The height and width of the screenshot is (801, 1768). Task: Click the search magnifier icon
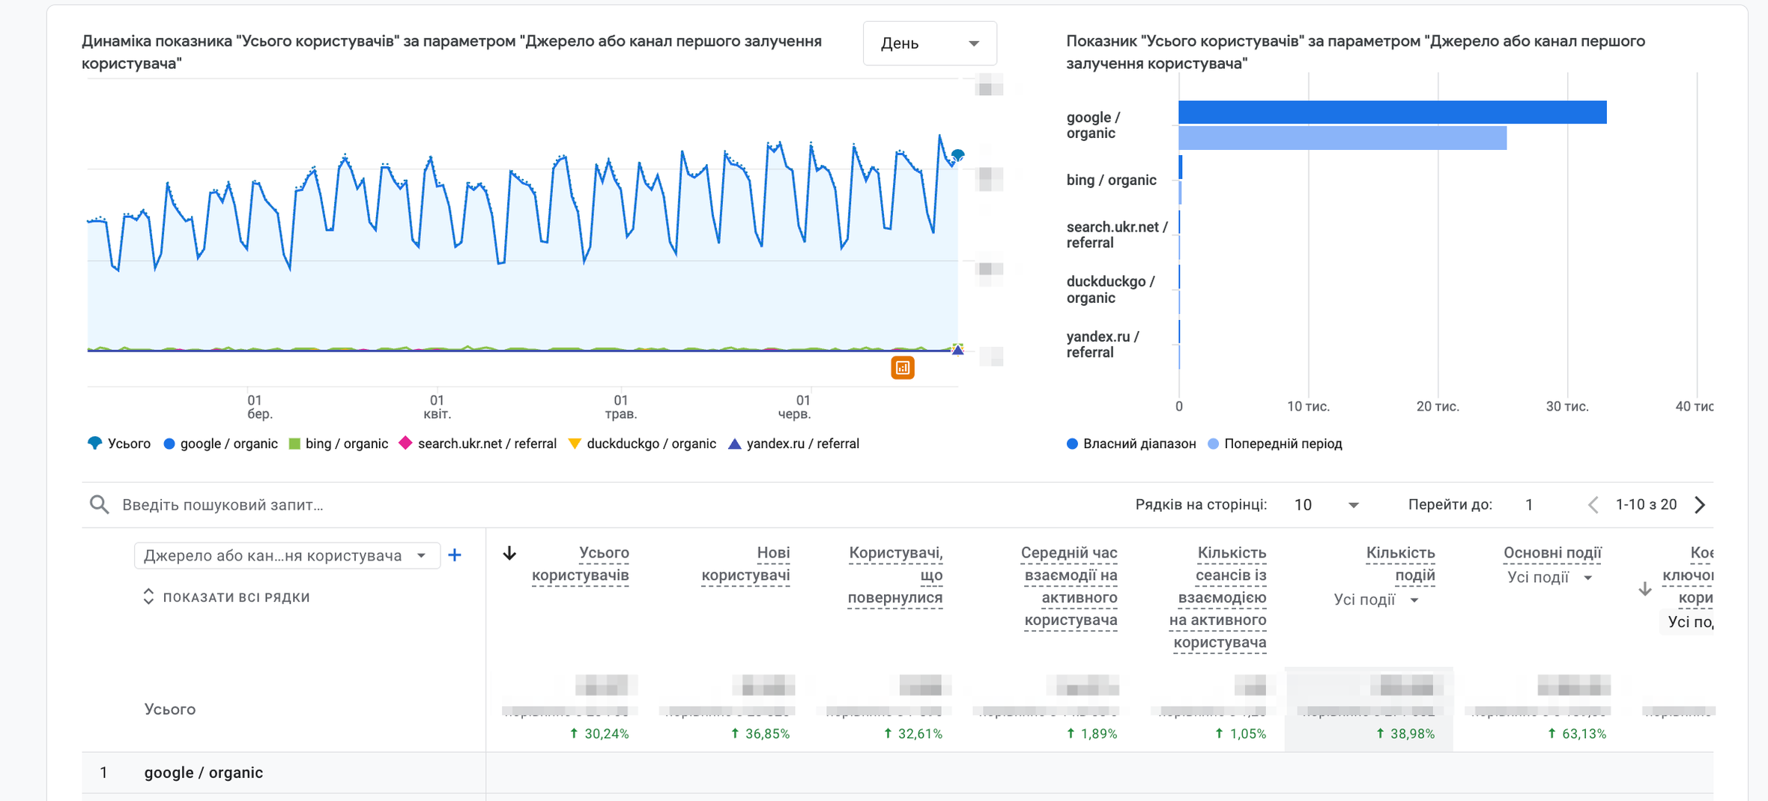tap(99, 504)
